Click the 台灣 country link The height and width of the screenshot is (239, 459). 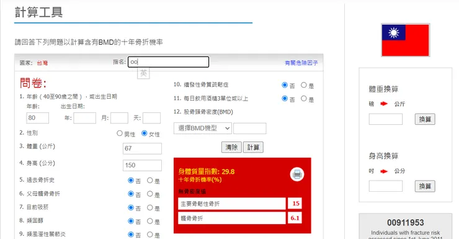coord(42,63)
